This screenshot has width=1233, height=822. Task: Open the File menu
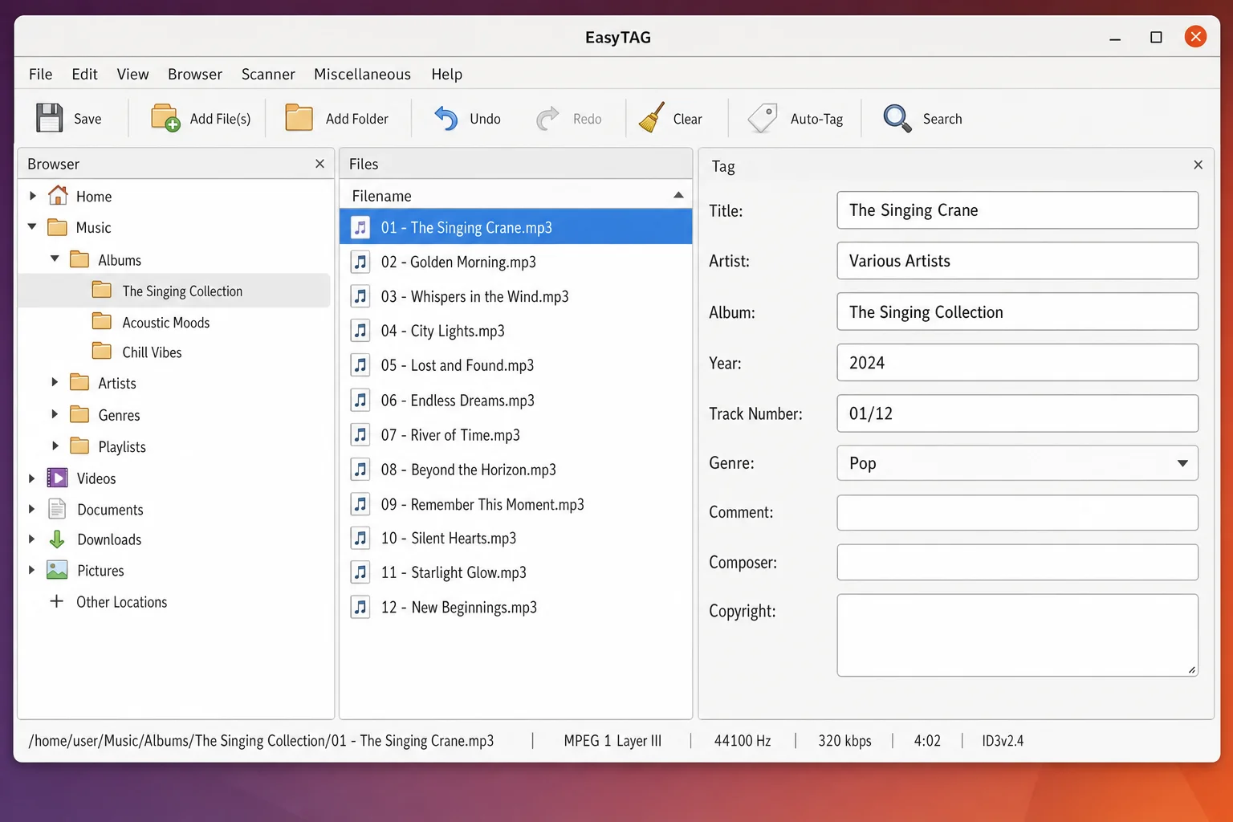click(x=40, y=74)
